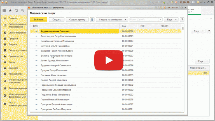Click the Регламентированный учет icon

tap(5, 88)
